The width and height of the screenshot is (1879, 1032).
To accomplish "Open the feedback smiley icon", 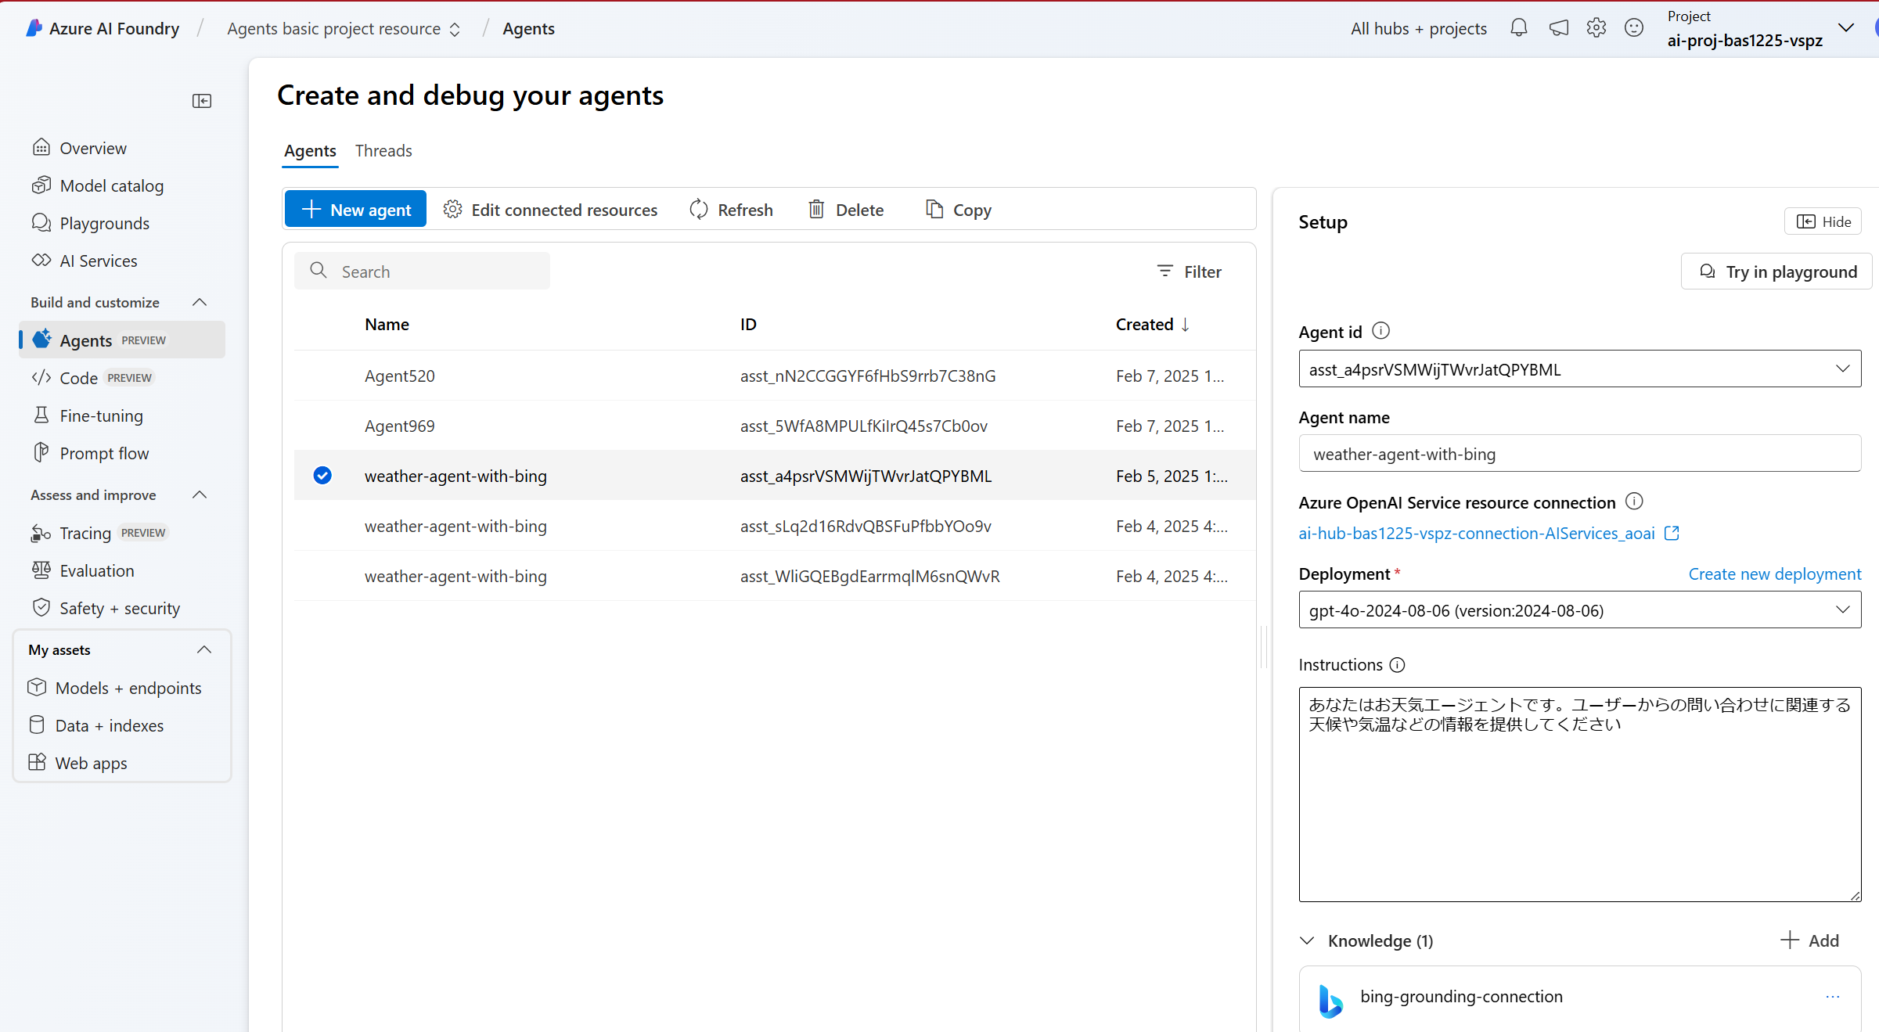I will pos(1634,28).
